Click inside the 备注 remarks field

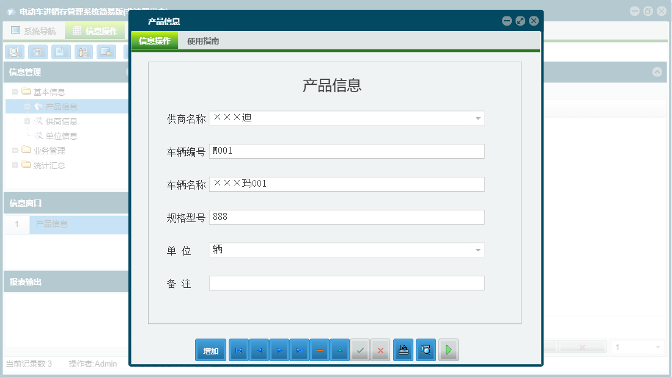[x=346, y=282]
